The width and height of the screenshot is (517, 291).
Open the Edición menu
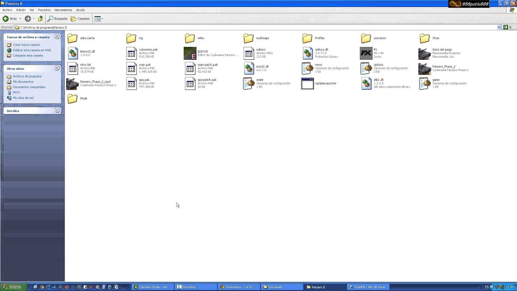[x=21, y=10]
